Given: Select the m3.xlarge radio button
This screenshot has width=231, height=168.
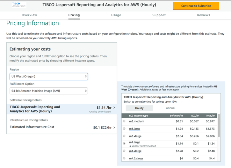Looking at the screenshot, I should click(x=124, y=136).
